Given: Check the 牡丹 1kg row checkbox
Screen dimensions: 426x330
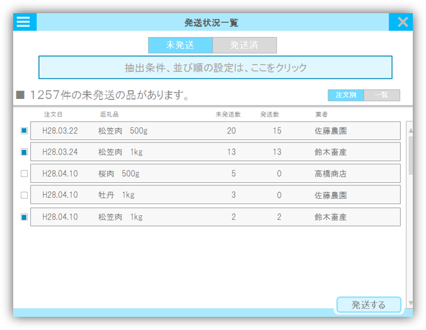Looking at the screenshot, I should [x=24, y=195].
